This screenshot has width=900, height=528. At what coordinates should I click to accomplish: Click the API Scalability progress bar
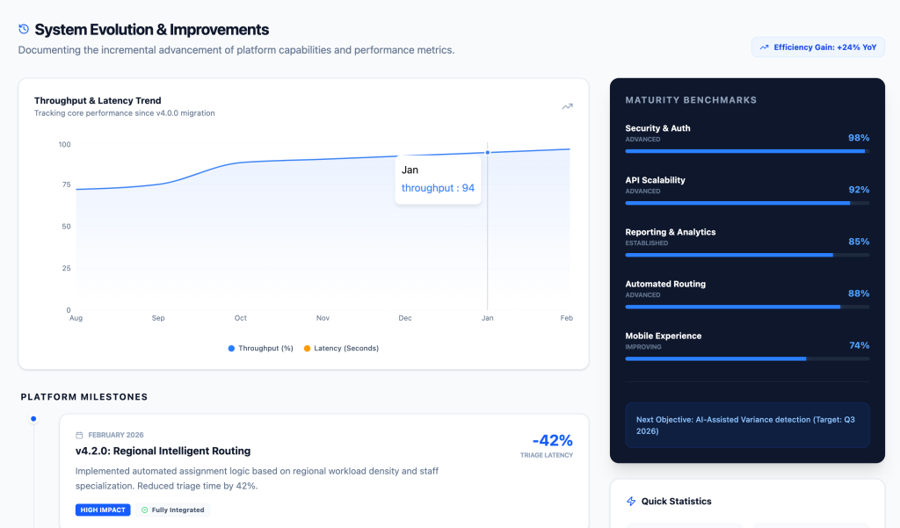[x=747, y=203]
